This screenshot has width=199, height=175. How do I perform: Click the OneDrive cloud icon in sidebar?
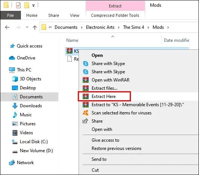[x=12, y=58]
